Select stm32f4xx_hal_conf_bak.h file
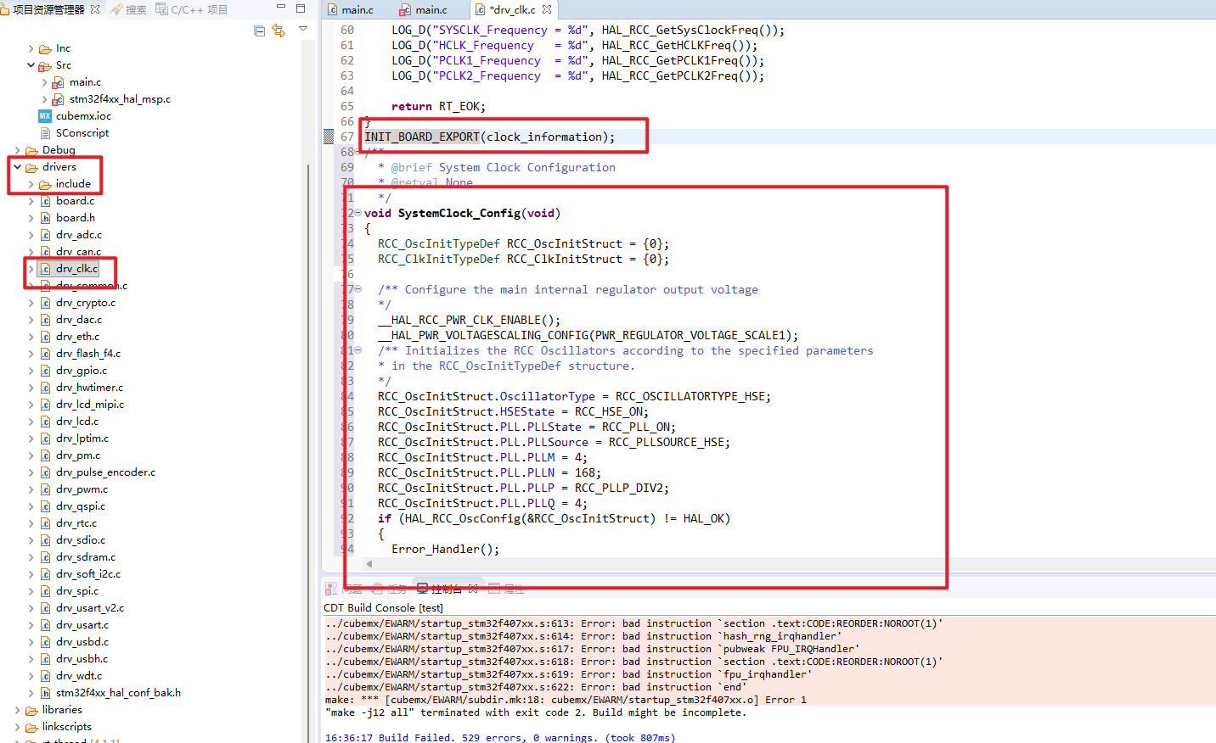Image resolution: width=1216 pixels, height=743 pixels. [x=119, y=693]
